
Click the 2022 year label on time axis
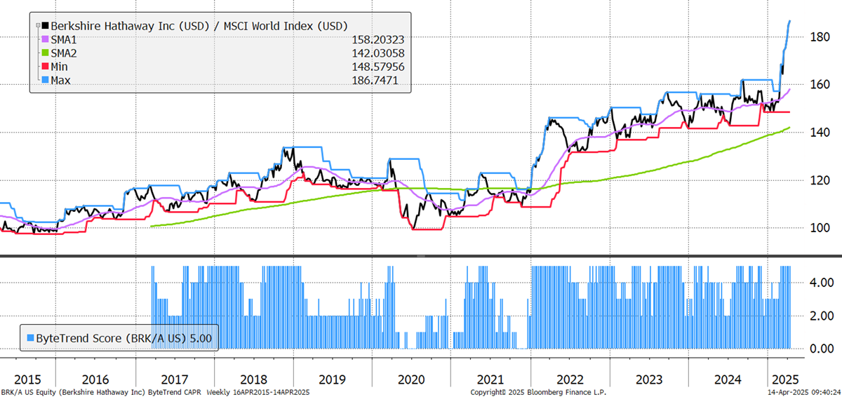(x=570, y=379)
